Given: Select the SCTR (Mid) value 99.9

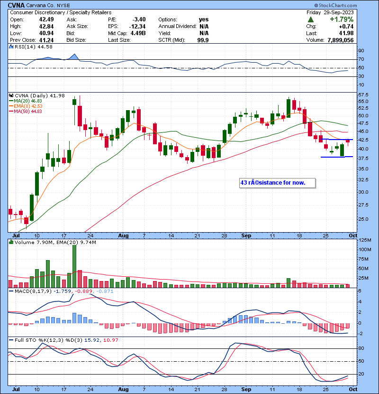Looking at the screenshot, I should (203, 40).
